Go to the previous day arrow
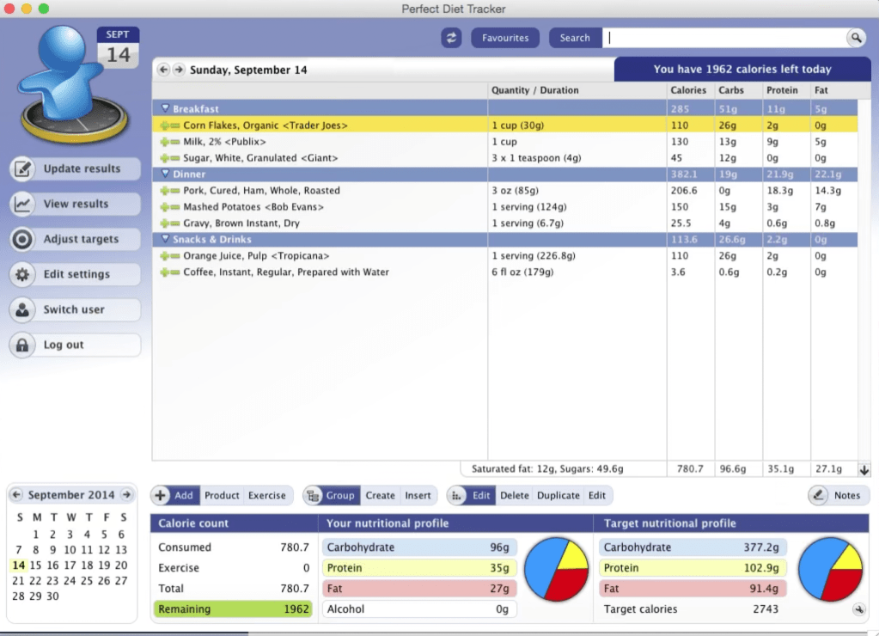The image size is (879, 636). pos(163,70)
